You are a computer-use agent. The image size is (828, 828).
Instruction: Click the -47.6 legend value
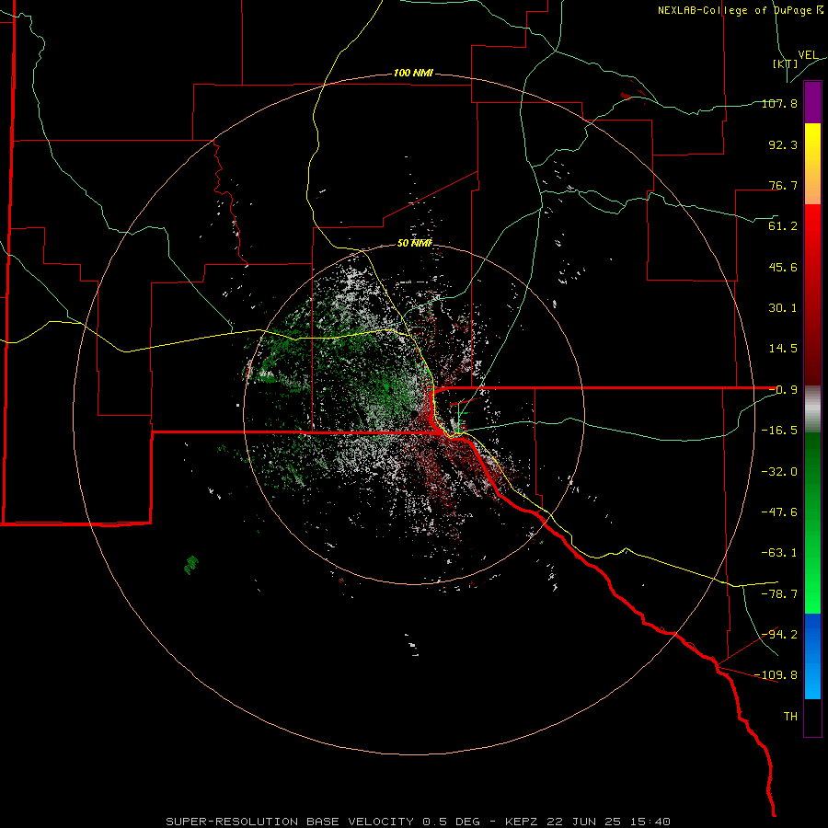[x=779, y=512]
